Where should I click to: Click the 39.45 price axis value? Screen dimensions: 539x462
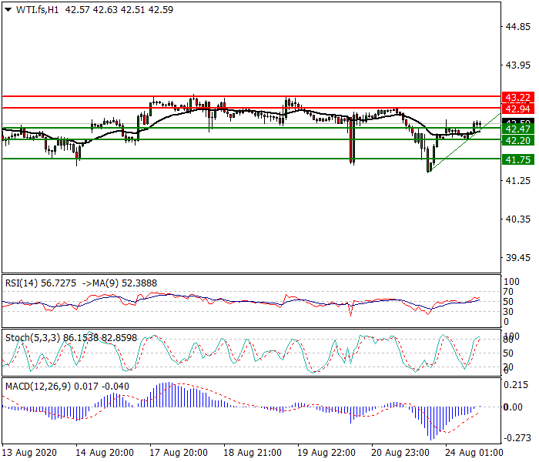pos(518,257)
